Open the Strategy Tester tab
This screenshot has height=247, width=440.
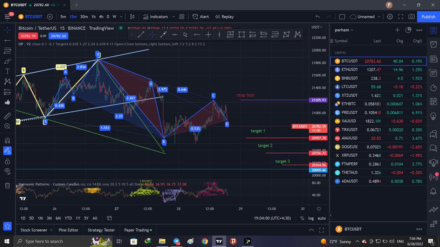tap(101, 230)
